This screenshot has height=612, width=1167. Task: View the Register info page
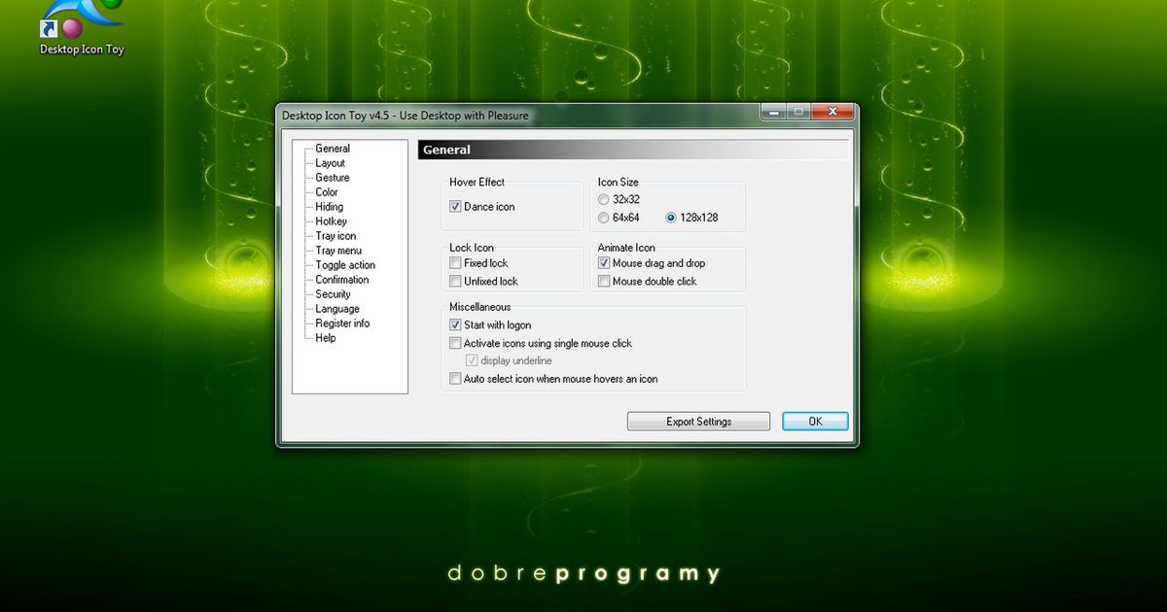342,323
